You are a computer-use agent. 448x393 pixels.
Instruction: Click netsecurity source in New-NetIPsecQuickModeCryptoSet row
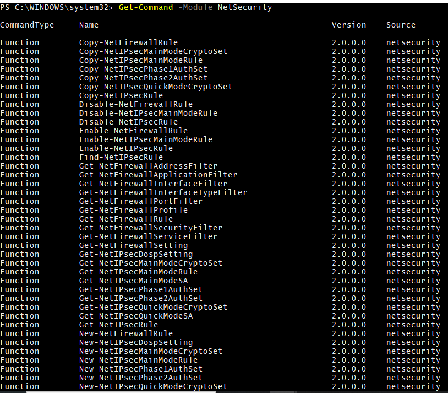click(413, 387)
